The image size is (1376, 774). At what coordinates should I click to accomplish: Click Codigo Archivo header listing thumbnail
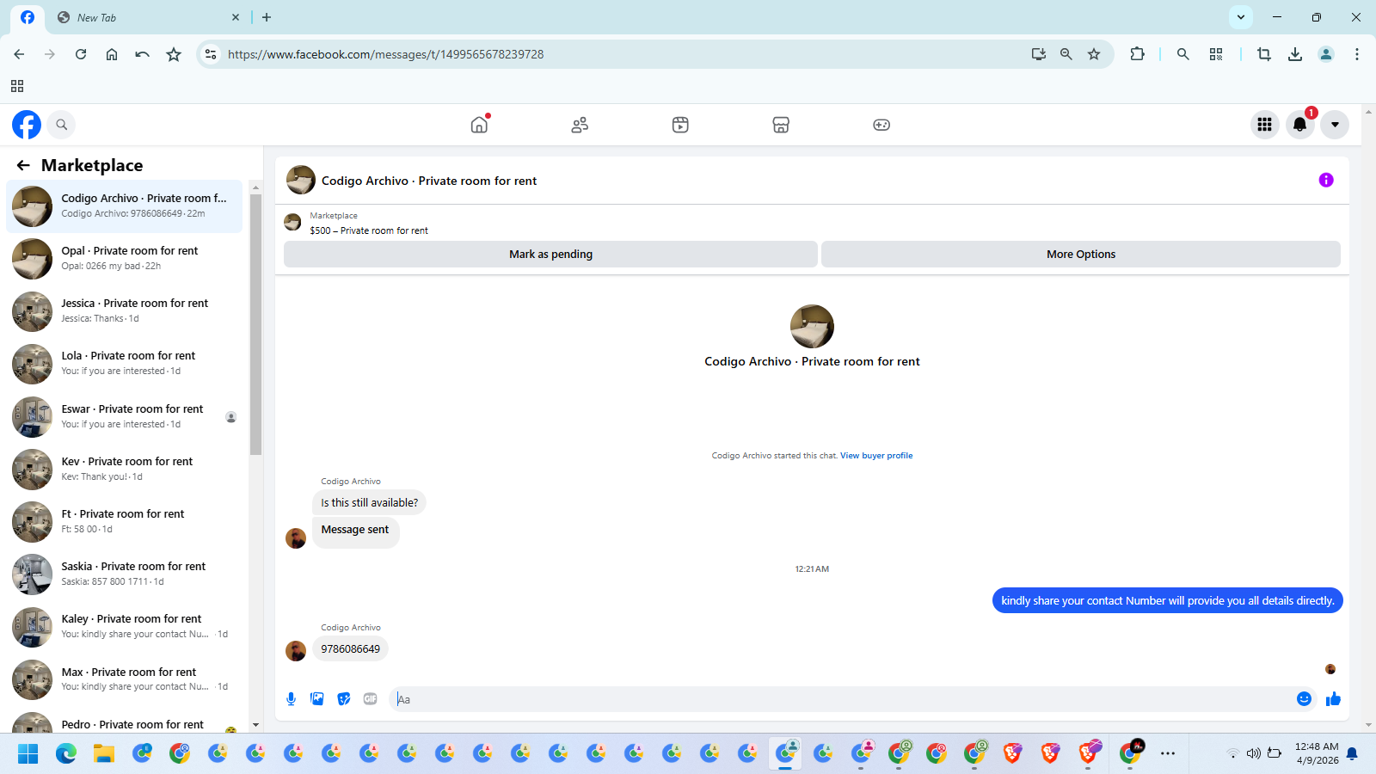(x=301, y=180)
